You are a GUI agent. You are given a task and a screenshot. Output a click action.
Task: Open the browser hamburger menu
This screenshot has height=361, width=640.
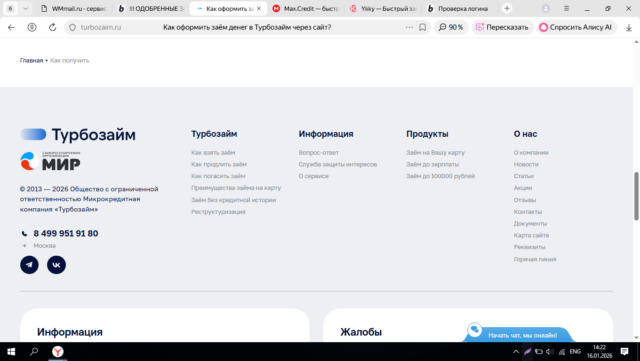pos(567,8)
